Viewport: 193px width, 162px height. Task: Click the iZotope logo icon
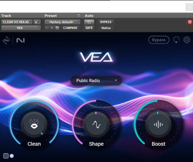[x=6, y=40]
